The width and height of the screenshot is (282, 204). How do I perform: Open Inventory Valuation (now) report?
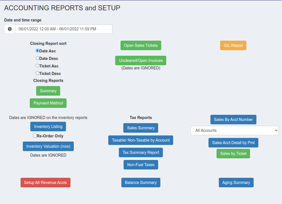tap(48, 146)
